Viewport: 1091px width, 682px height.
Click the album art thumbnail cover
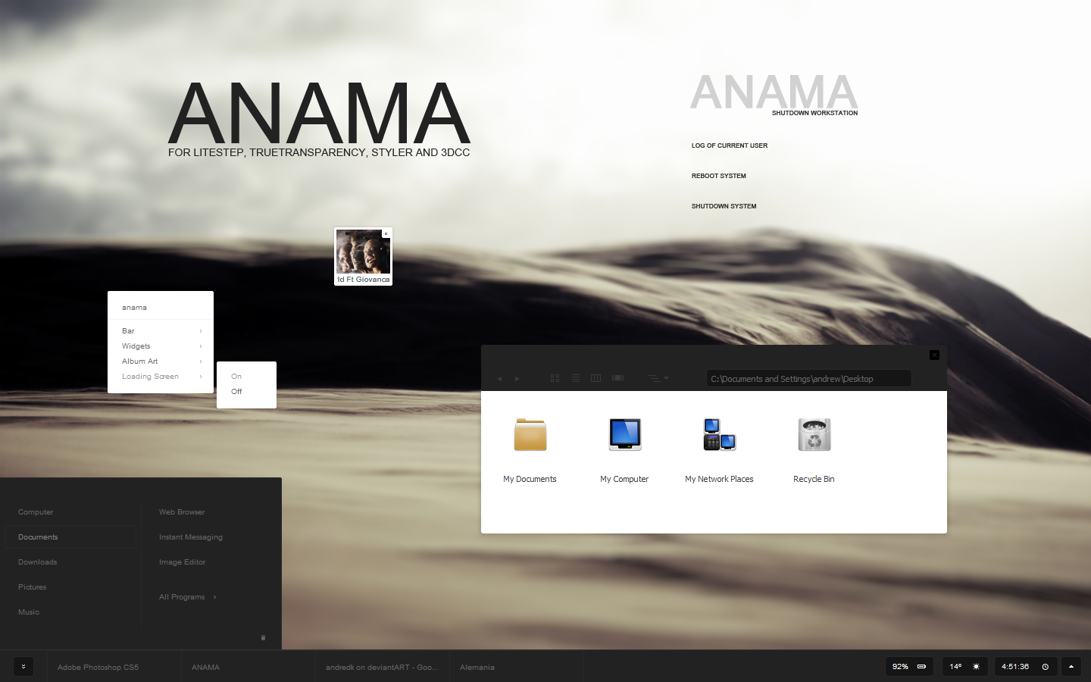click(363, 252)
